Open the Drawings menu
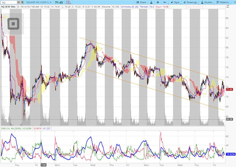Image resolution: width=236 pixels, height=167 pixels. click(190, 3)
